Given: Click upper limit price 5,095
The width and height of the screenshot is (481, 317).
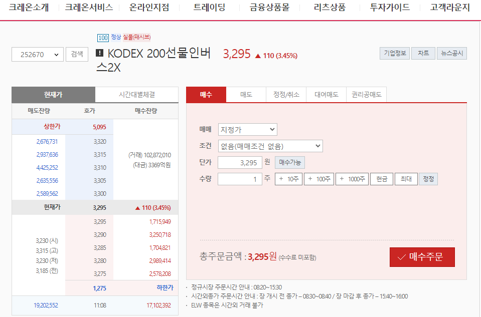Looking at the screenshot, I should [x=99, y=127].
